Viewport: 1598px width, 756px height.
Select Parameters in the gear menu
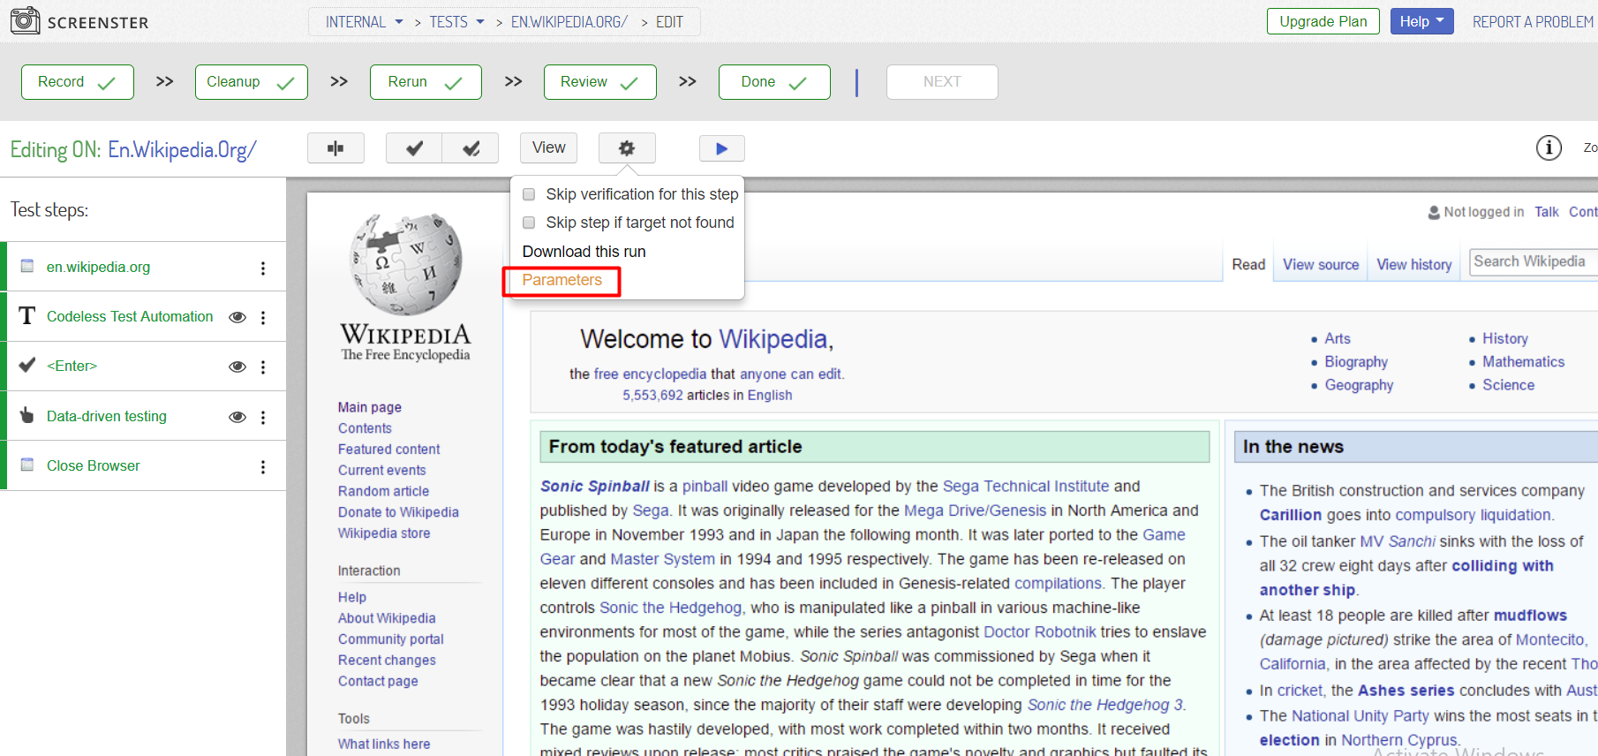point(562,280)
